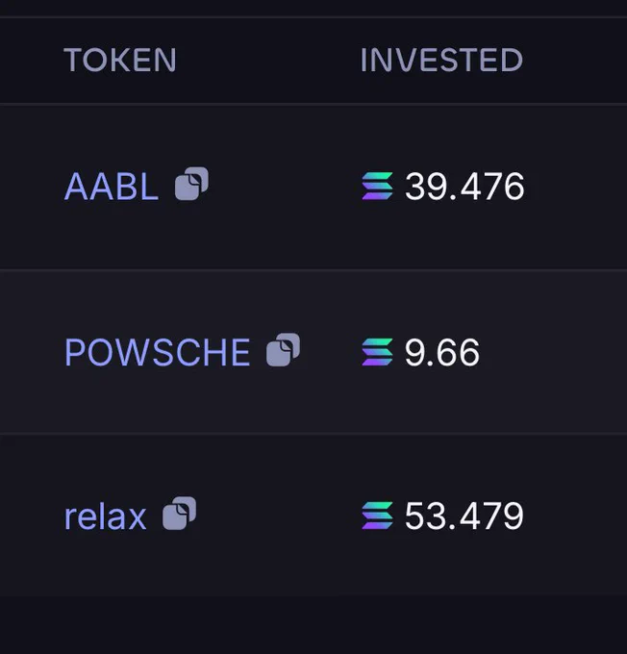The height and width of the screenshot is (654, 627).
Task: Copy the relax token address
Action: 180,513
